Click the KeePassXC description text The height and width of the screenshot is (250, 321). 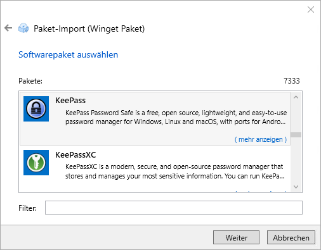click(174, 172)
